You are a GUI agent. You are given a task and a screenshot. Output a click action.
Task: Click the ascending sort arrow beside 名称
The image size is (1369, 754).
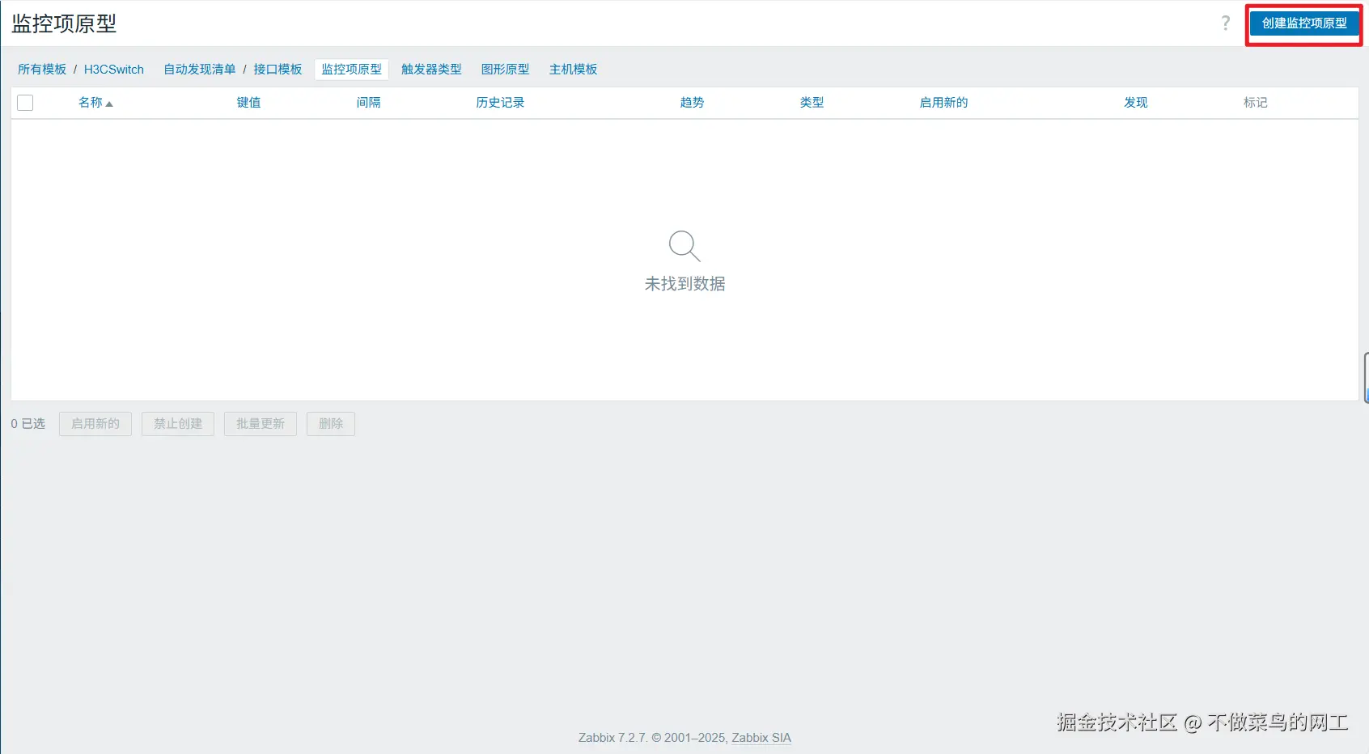109,104
